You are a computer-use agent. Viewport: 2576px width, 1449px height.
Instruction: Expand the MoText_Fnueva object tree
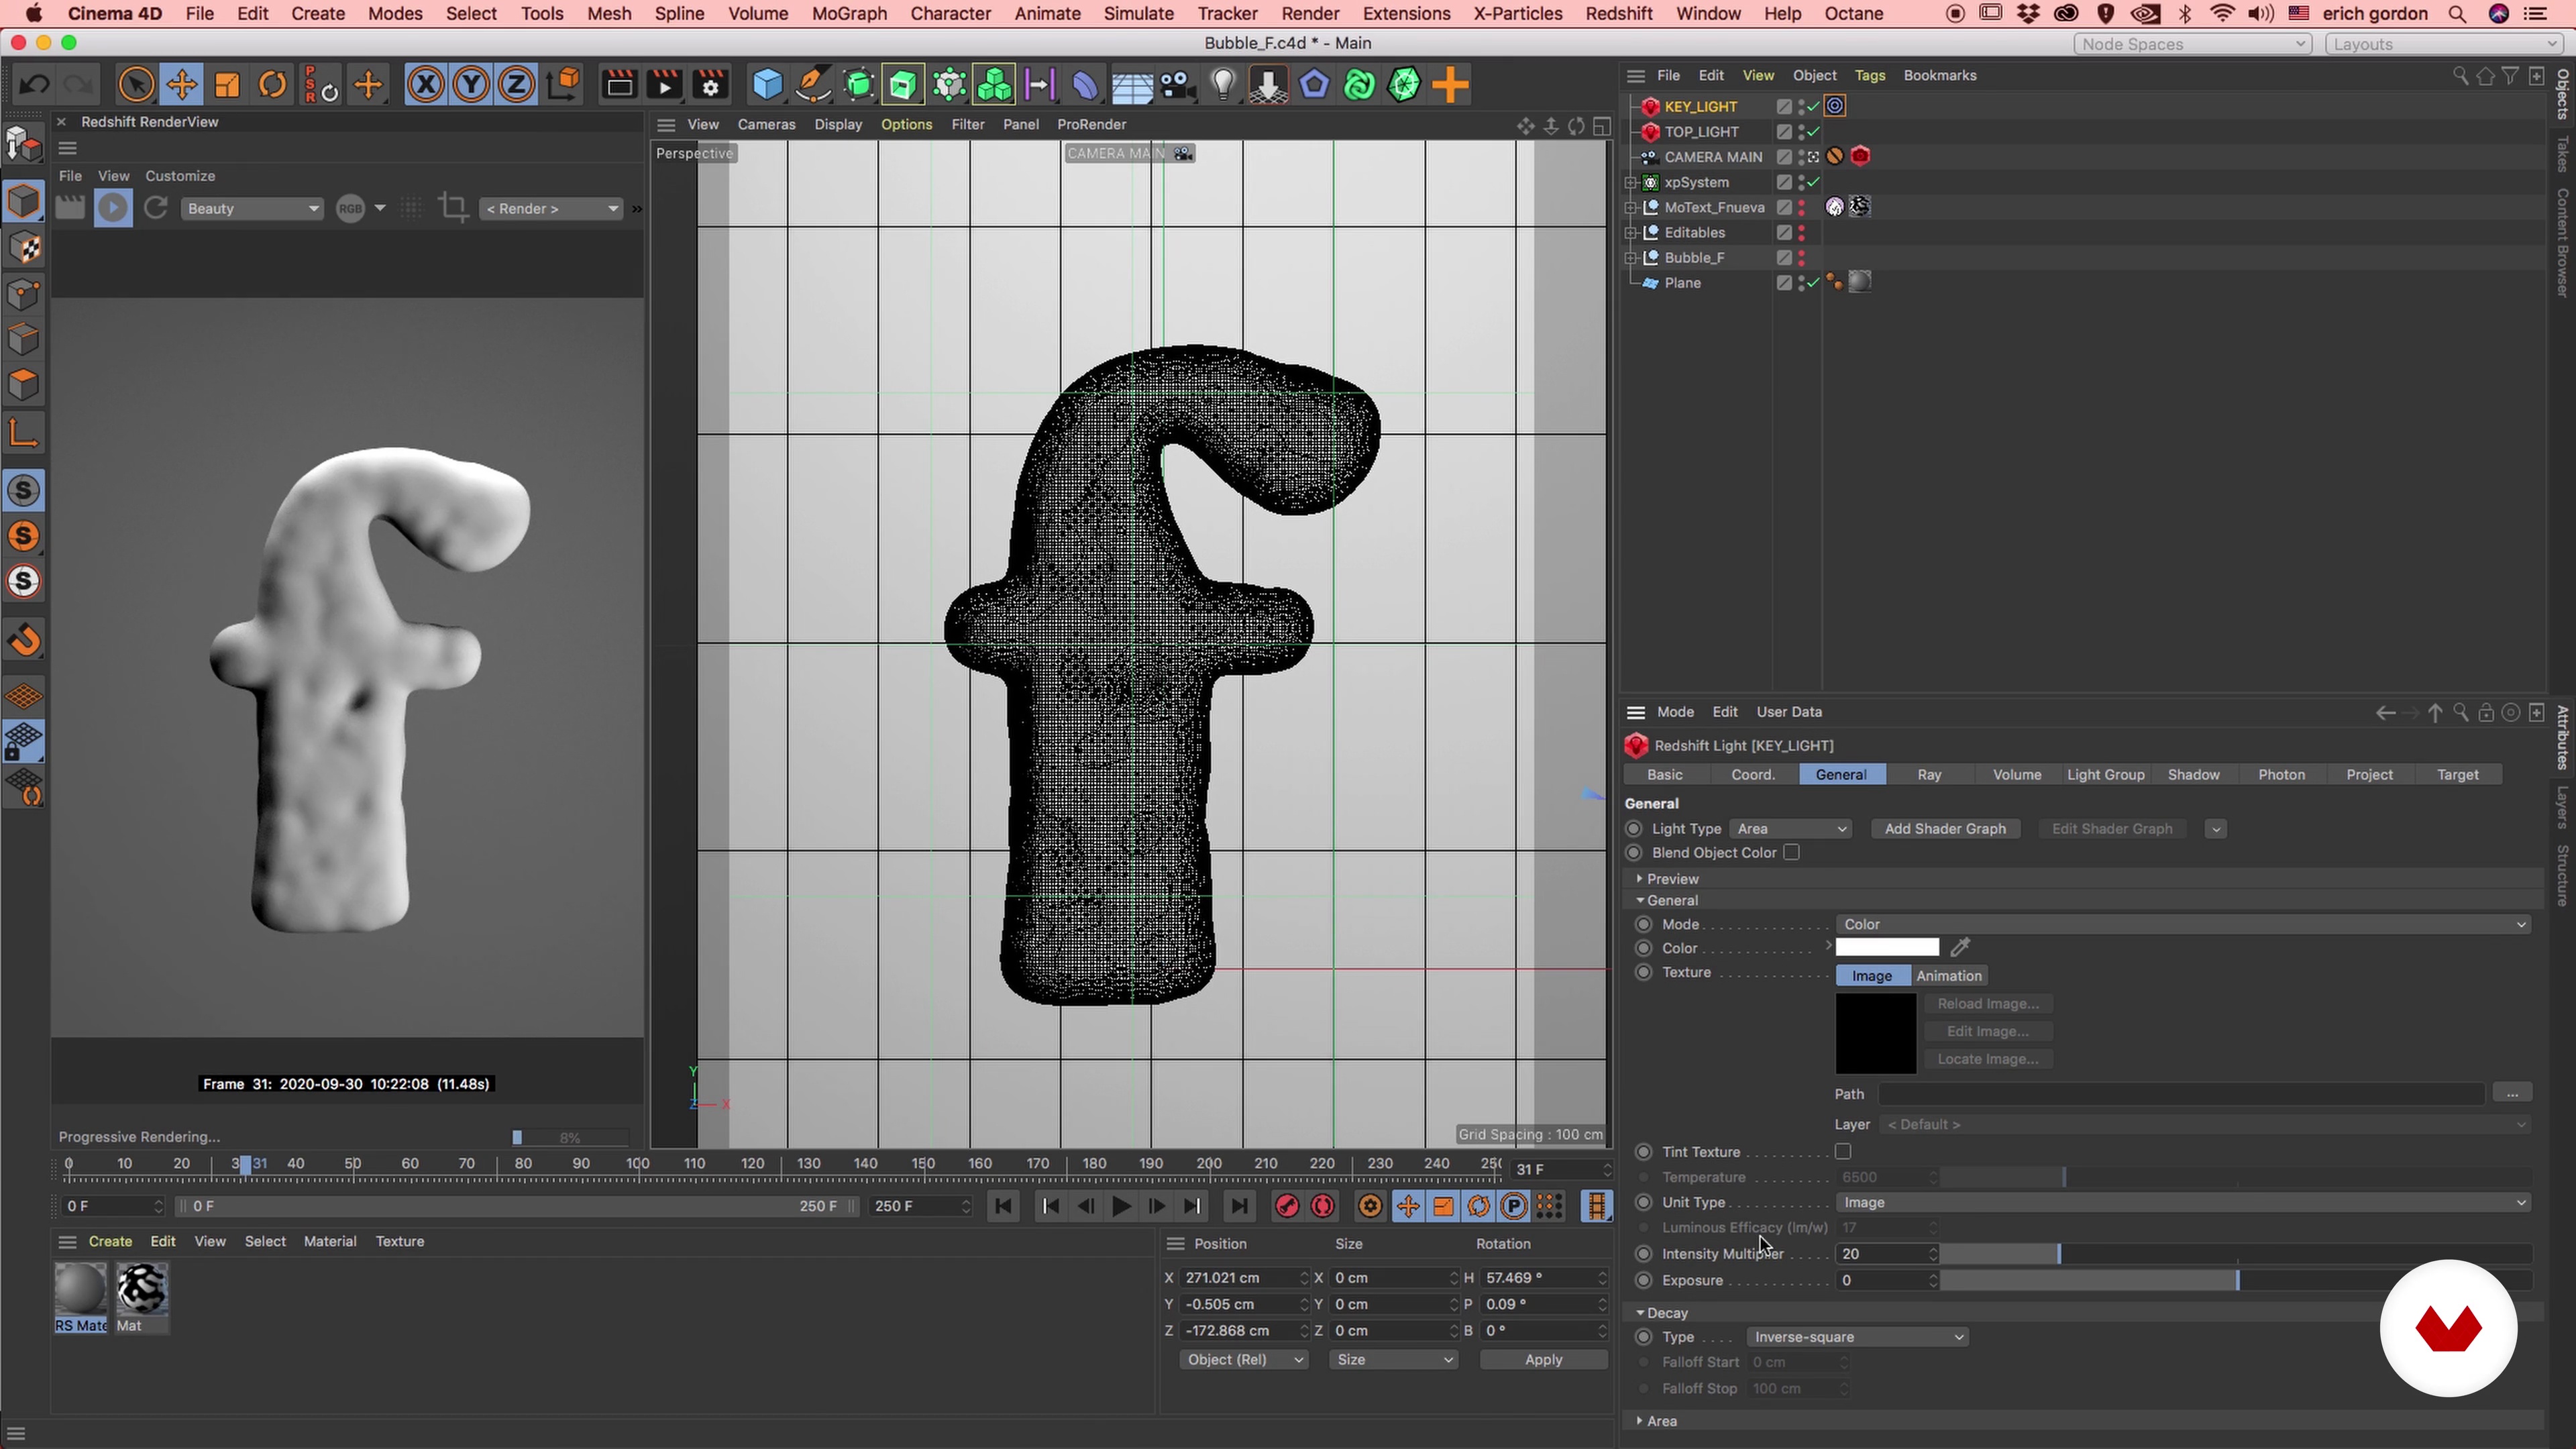(x=1631, y=207)
